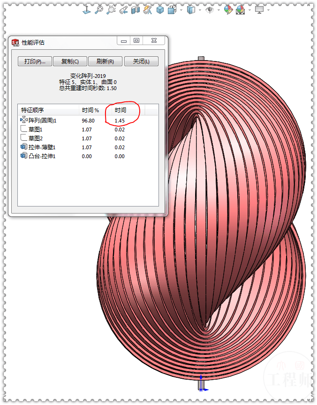Viewport: 317px width, 405px height.
Task: Click the 96.80 time percent value
Action: tap(88, 121)
